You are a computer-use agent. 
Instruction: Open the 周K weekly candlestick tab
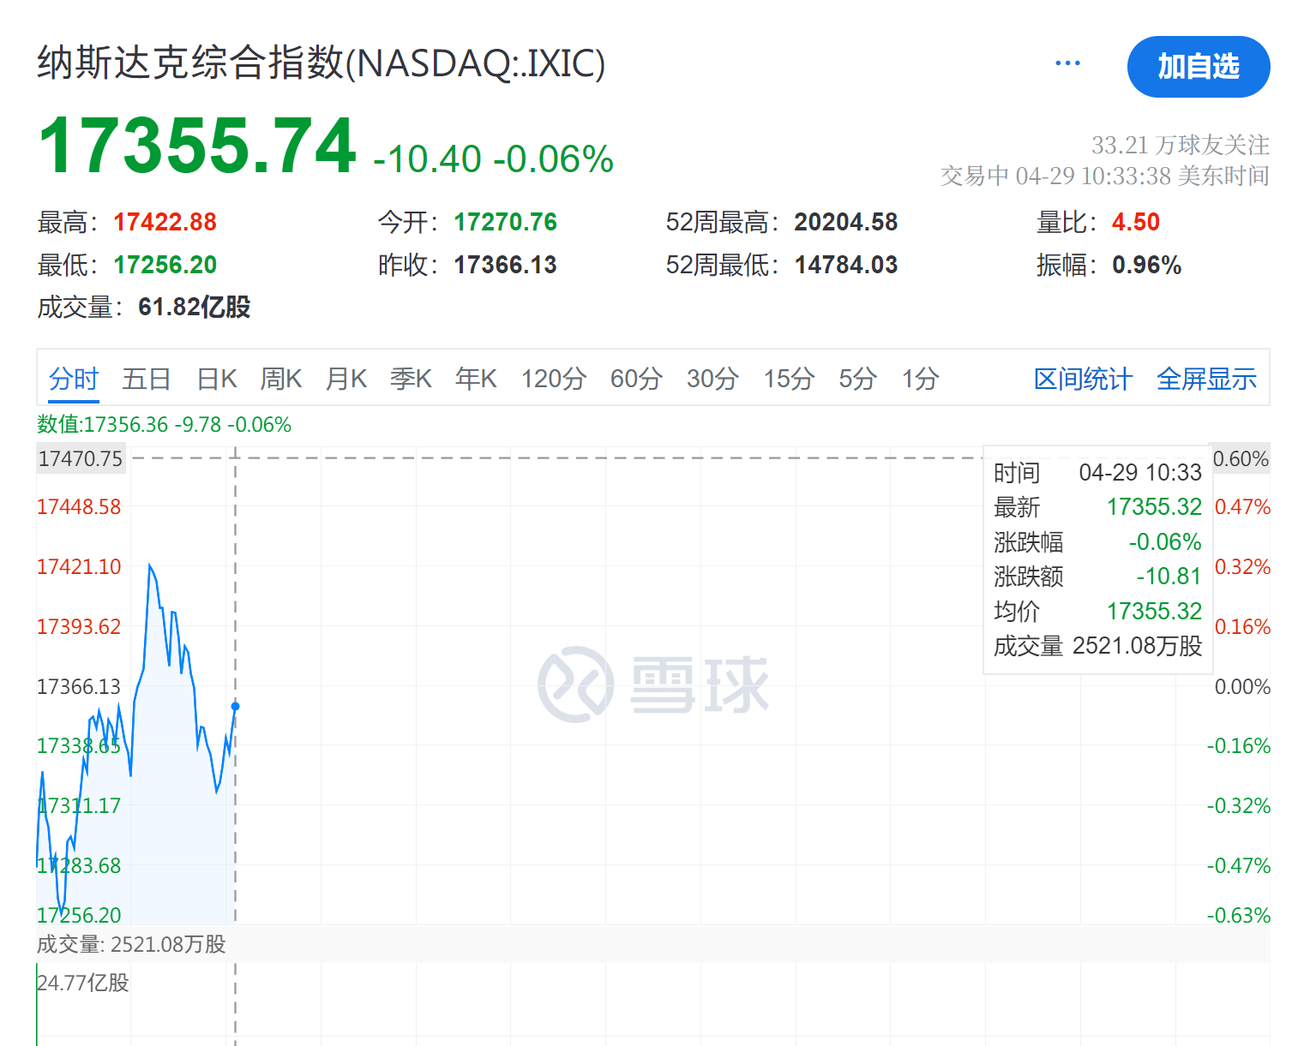click(x=281, y=379)
